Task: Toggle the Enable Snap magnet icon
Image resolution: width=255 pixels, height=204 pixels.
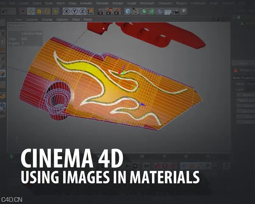Action: tap(3, 96)
